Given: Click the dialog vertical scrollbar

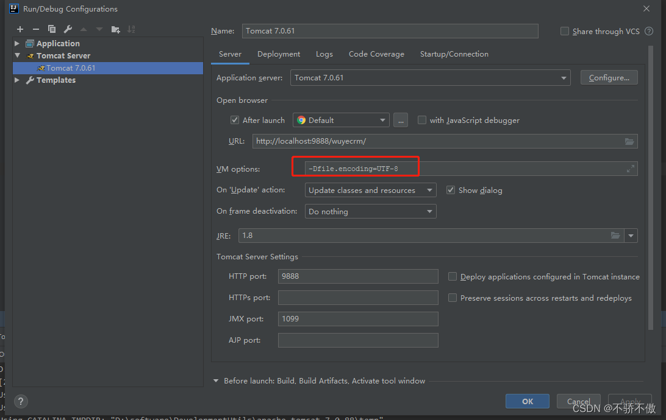Looking at the screenshot, I should (651, 186).
